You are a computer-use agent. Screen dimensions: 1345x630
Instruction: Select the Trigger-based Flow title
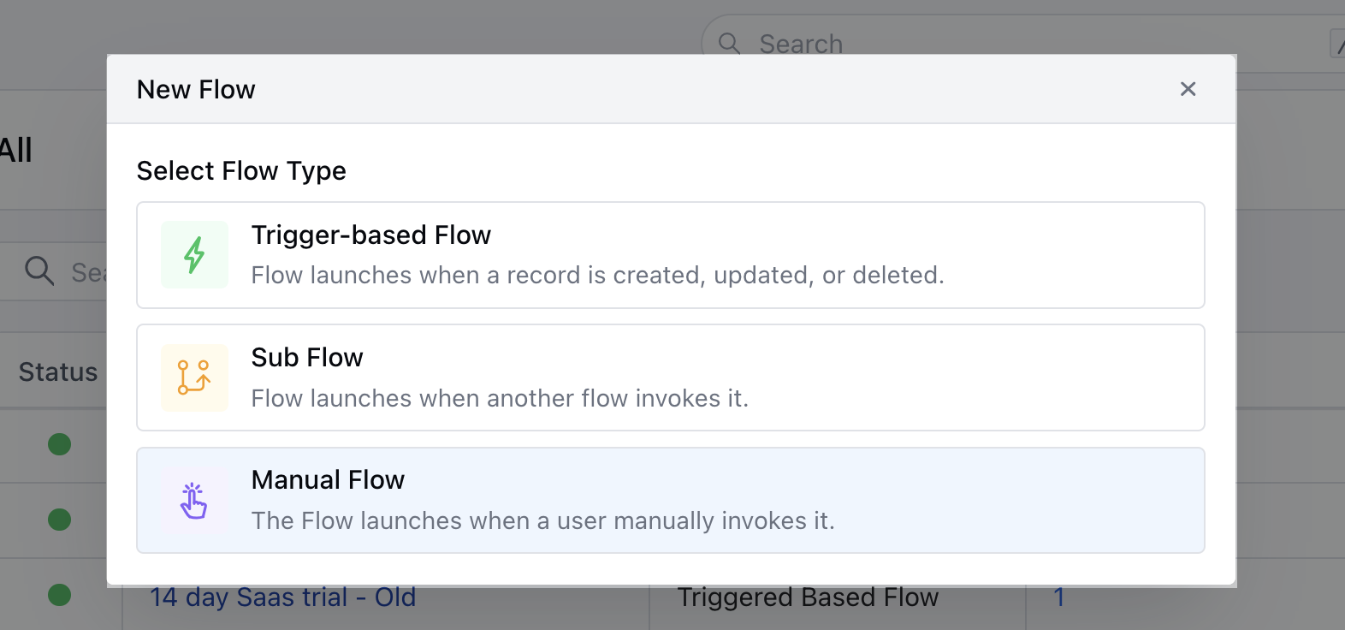pos(371,235)
